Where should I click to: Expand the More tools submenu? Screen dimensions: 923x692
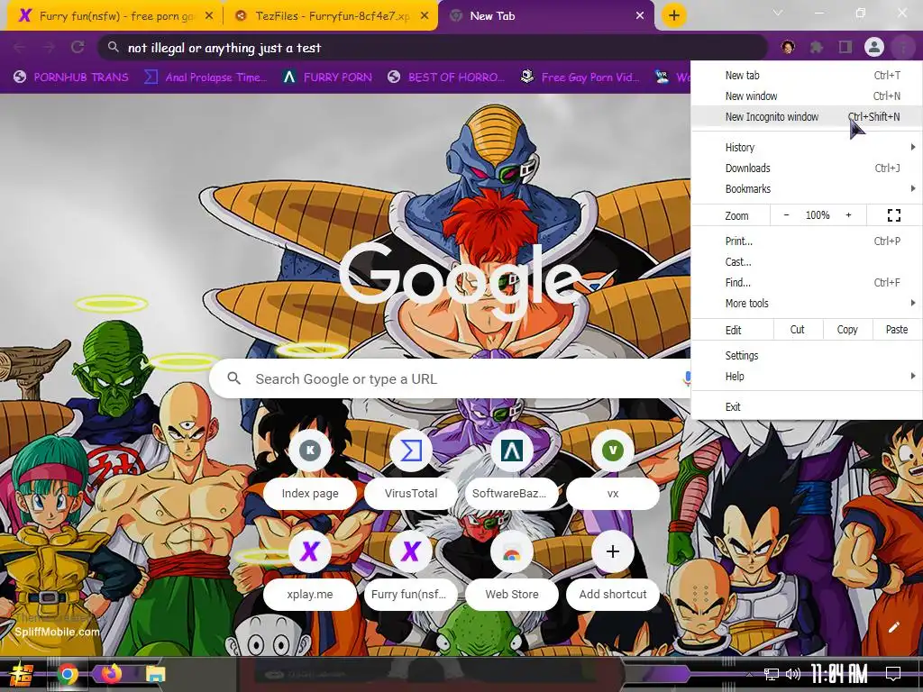(807, 303)
